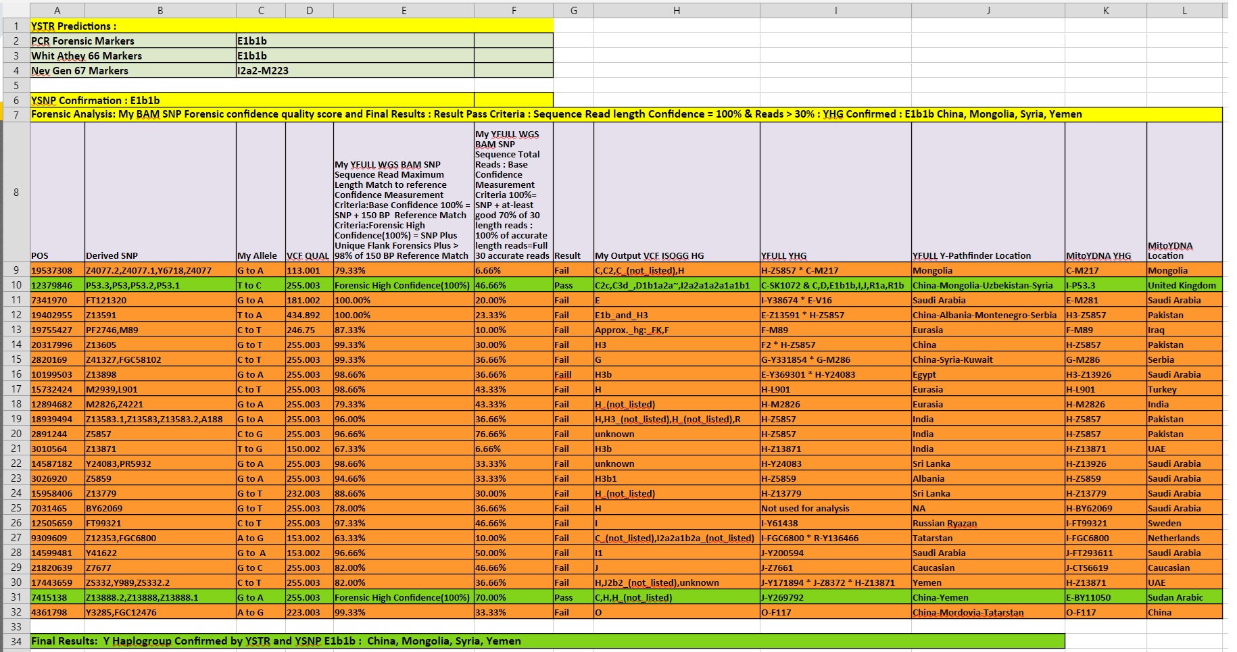Viewport: 1237px width, 652px height.
Task: Select row 8 header
Action: (15, 193)
